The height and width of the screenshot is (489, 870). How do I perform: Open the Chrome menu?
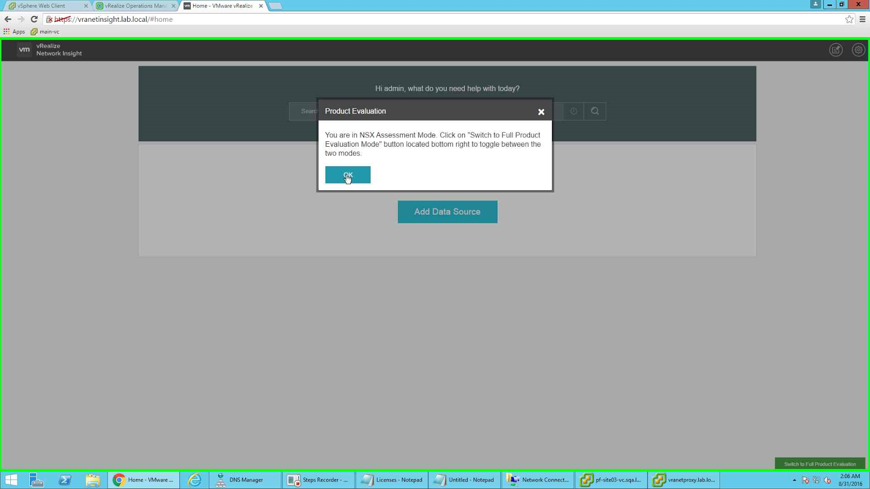(x=862, y=19)
